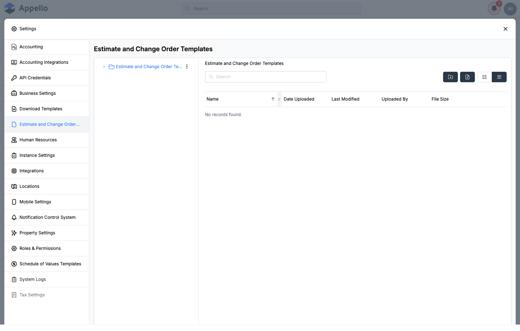Open Download Templates settings

(47, 109)
